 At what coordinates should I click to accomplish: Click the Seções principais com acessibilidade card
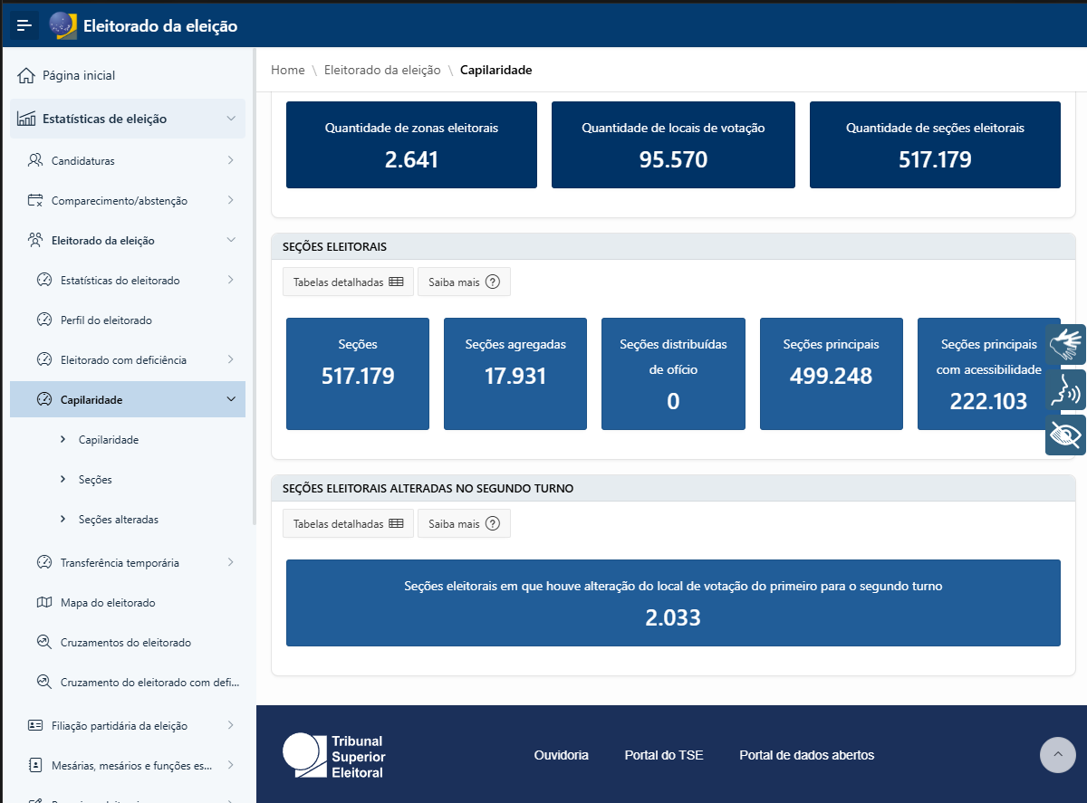click(x=989, y=374)
